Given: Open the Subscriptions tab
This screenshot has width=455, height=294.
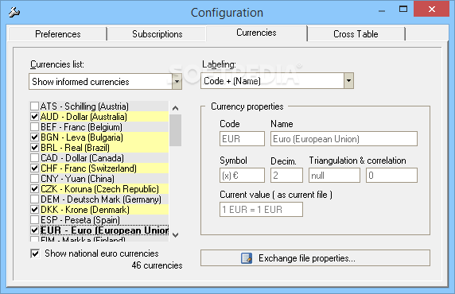Looking at the screenshot, I should [157, 34].
